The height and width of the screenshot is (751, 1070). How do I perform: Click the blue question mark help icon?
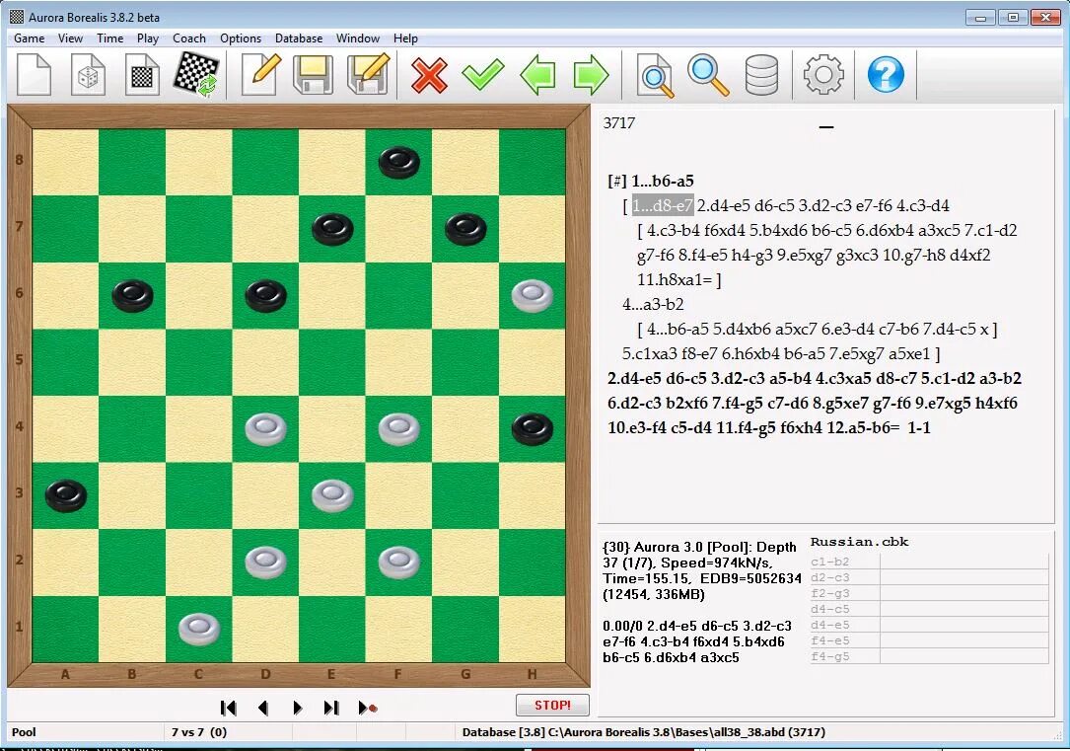pos(886,74)
